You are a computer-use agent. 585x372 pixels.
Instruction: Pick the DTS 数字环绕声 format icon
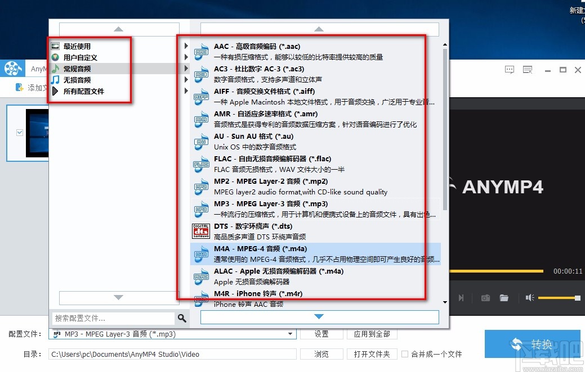click(x=200, y=230)
